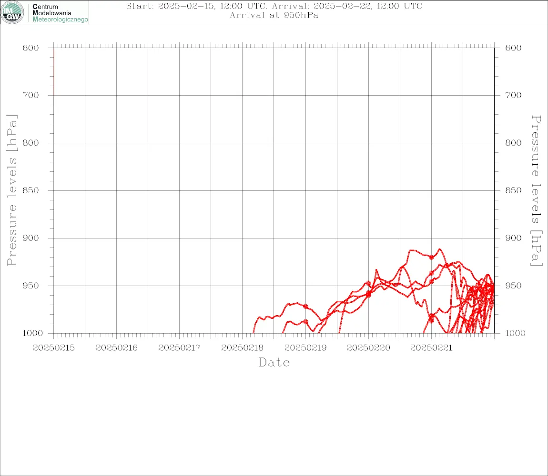
Task: Click the Centrum Modelowania Meteorologicznego text
Action: pyautogui.click(x=60, y=13)
